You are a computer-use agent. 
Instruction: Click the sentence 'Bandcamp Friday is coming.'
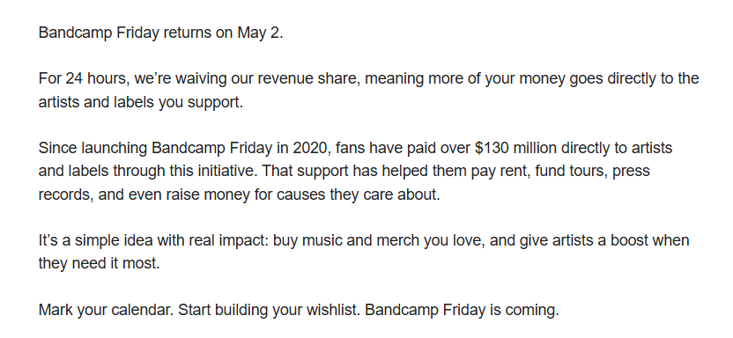[462, 310]
